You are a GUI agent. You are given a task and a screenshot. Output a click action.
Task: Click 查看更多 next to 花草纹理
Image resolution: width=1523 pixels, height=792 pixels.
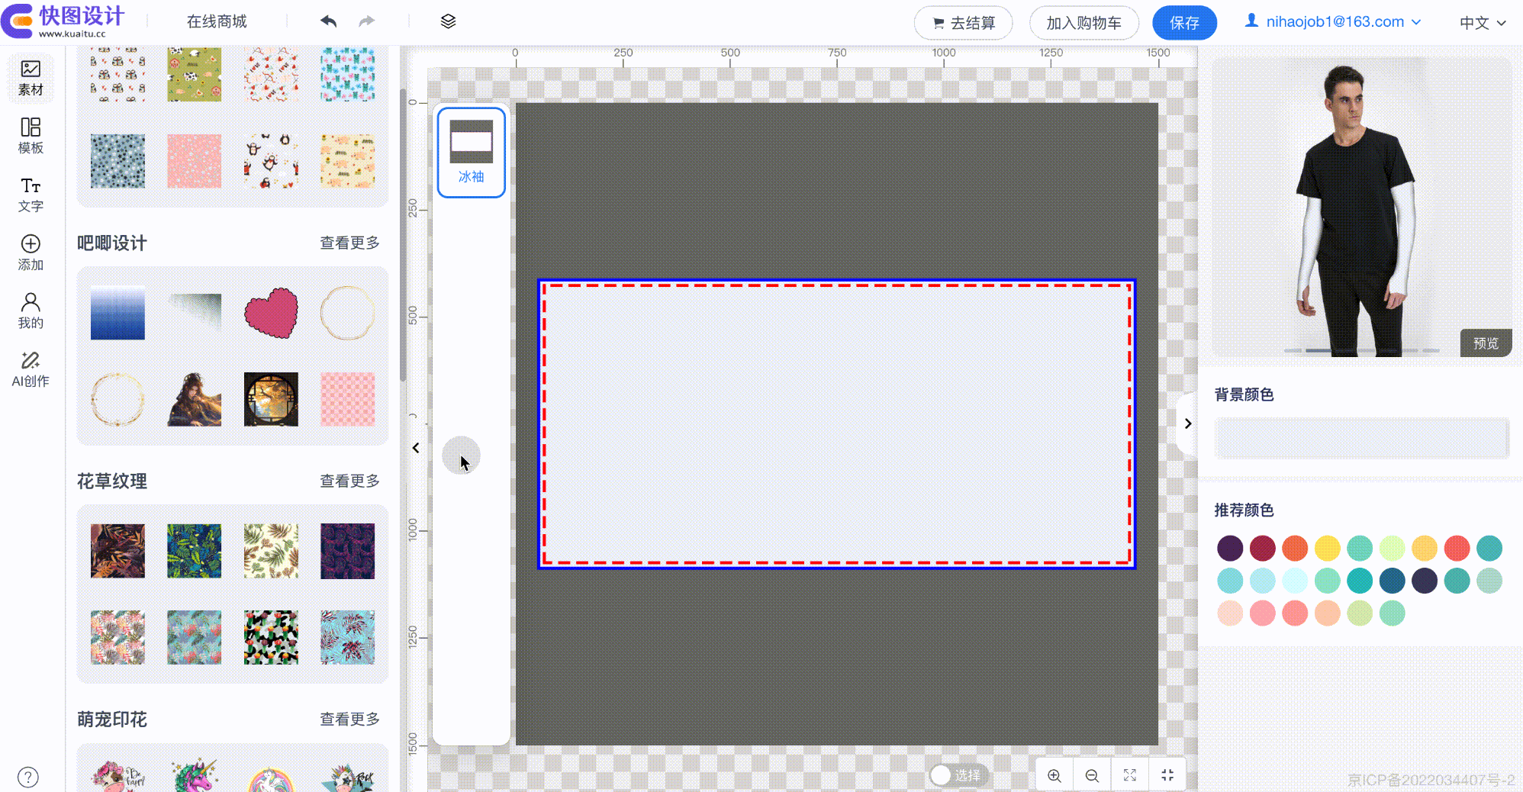point(349,481)
